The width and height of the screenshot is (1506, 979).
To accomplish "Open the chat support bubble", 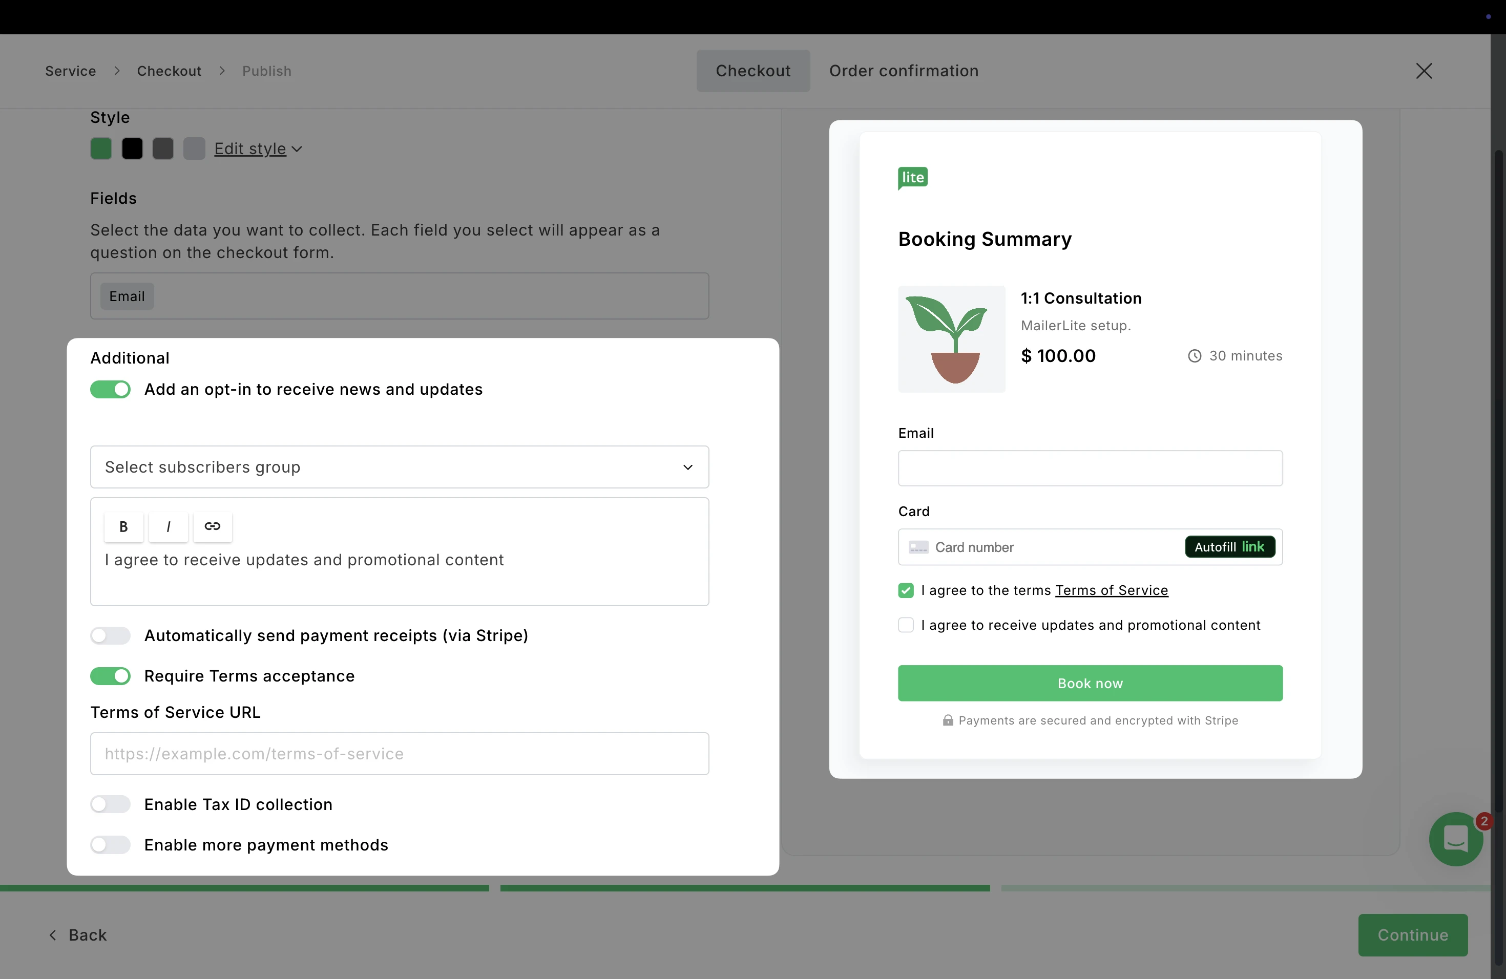I will (x=1455, y=839).
